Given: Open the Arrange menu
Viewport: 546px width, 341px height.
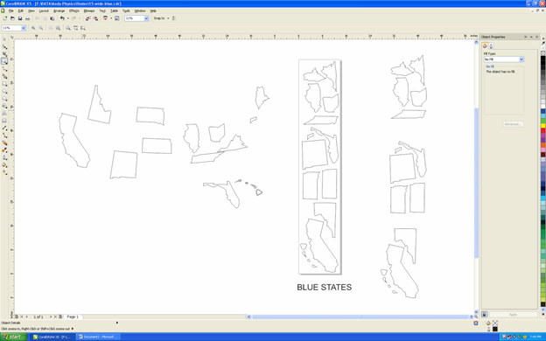Looking at the screenshot, I should (x=59, y=10).
